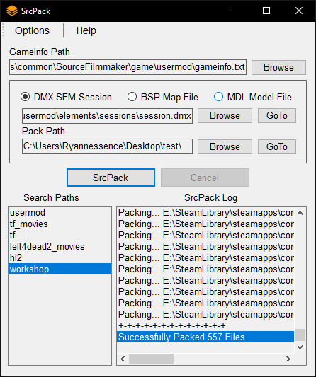
Task: Select the MDL Model File radio button
Action: coord(218,97)
